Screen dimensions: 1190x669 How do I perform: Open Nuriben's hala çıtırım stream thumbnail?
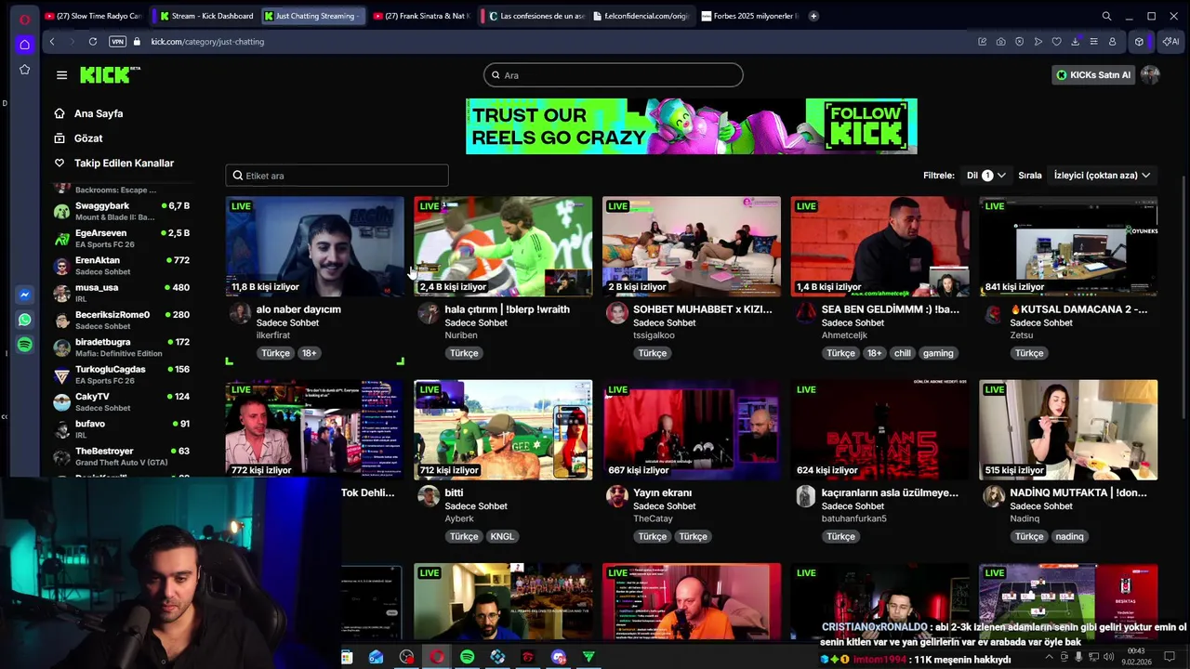click(x=503, y=246)
